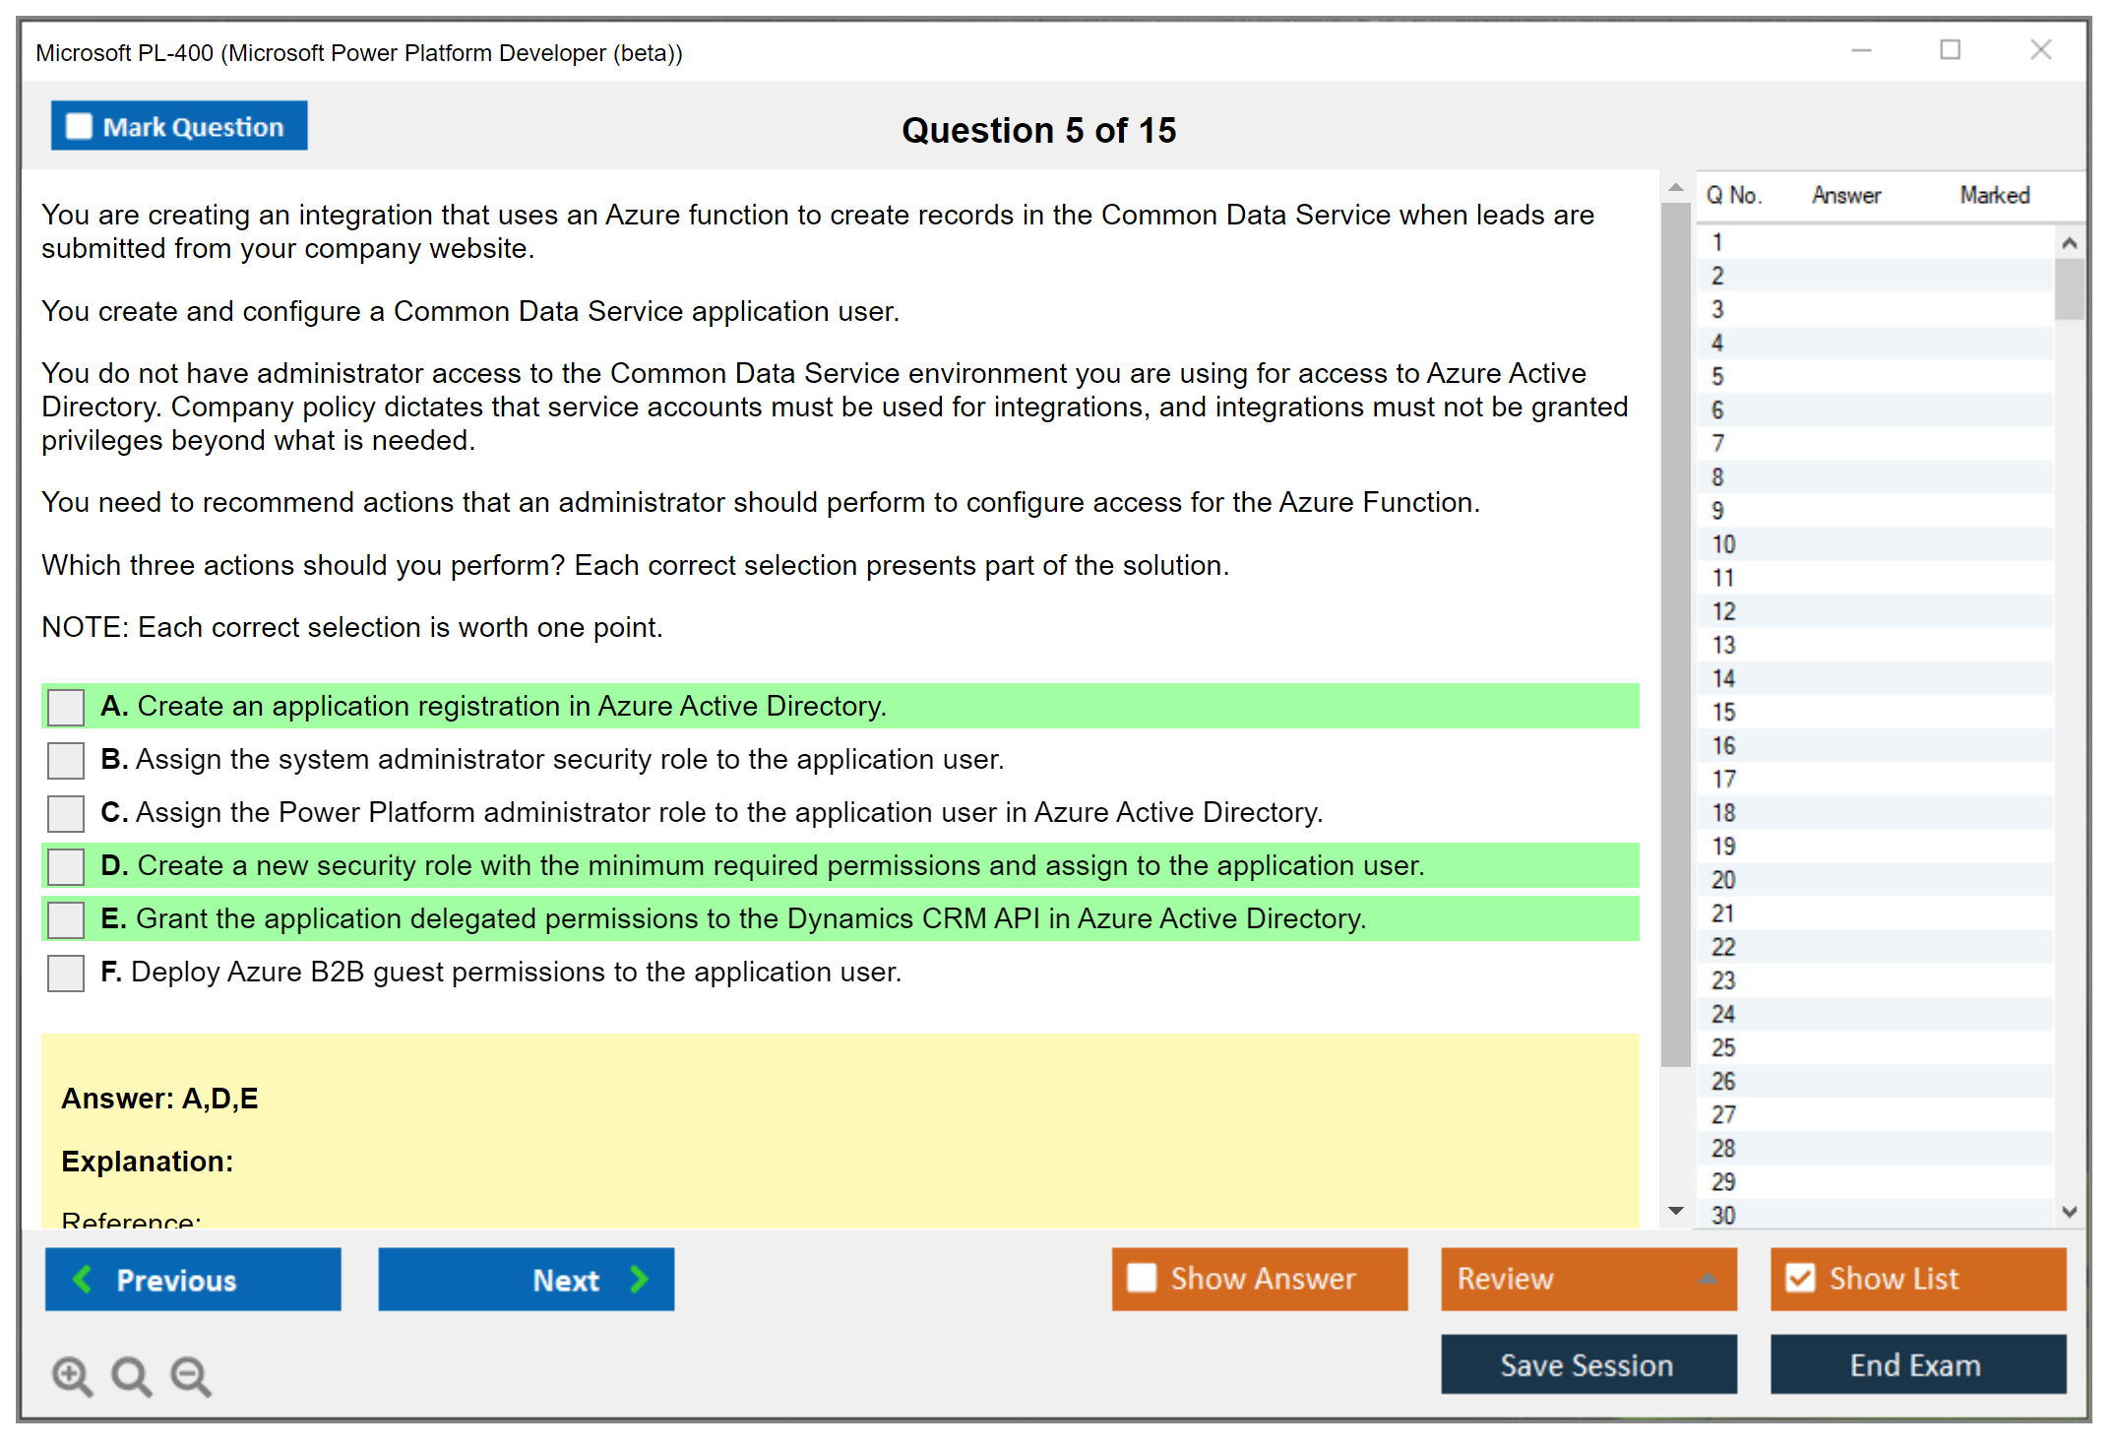Select question 10 in the list
Image resolution: width=2116 pixels, height=1447 pixels.
coord(1723,544)
